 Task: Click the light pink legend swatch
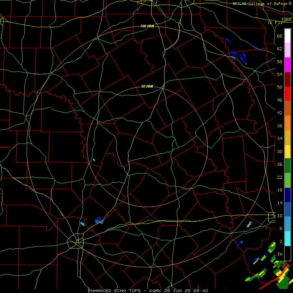(287, 50)
